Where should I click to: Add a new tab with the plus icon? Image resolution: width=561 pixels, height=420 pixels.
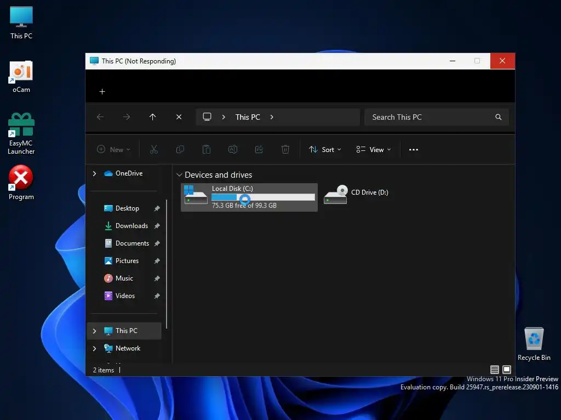(x=102, y=92)
